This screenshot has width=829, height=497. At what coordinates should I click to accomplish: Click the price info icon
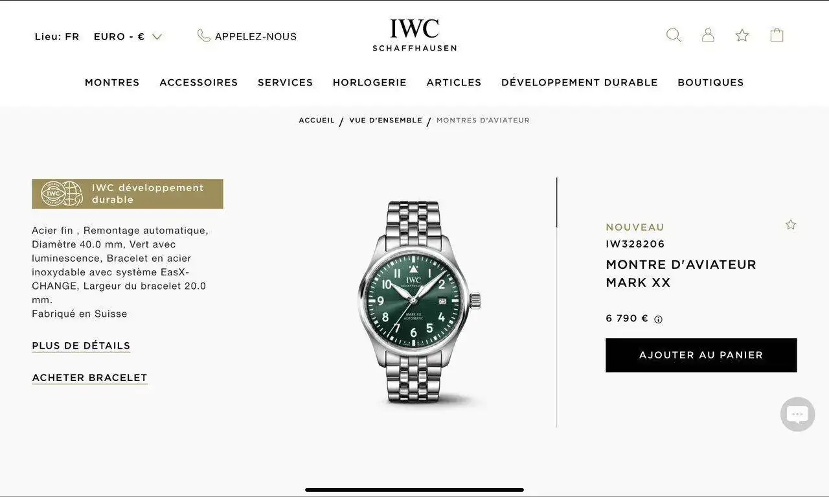tap(658, 319)
